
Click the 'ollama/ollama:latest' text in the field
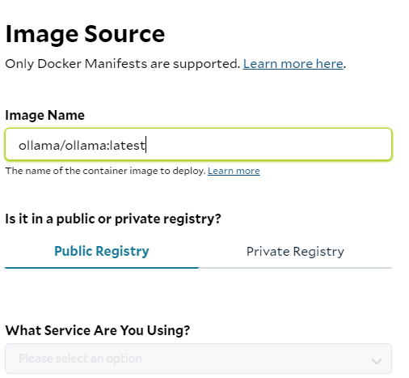point(82,146)
